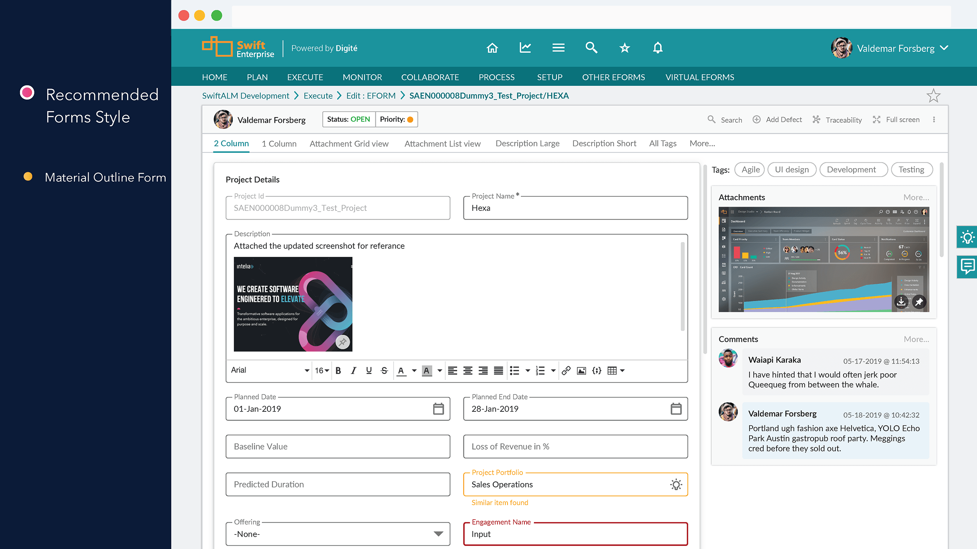Click the Traceability icon
The width and height of the screenshot is (977, 549).
[x=816, y=120]
